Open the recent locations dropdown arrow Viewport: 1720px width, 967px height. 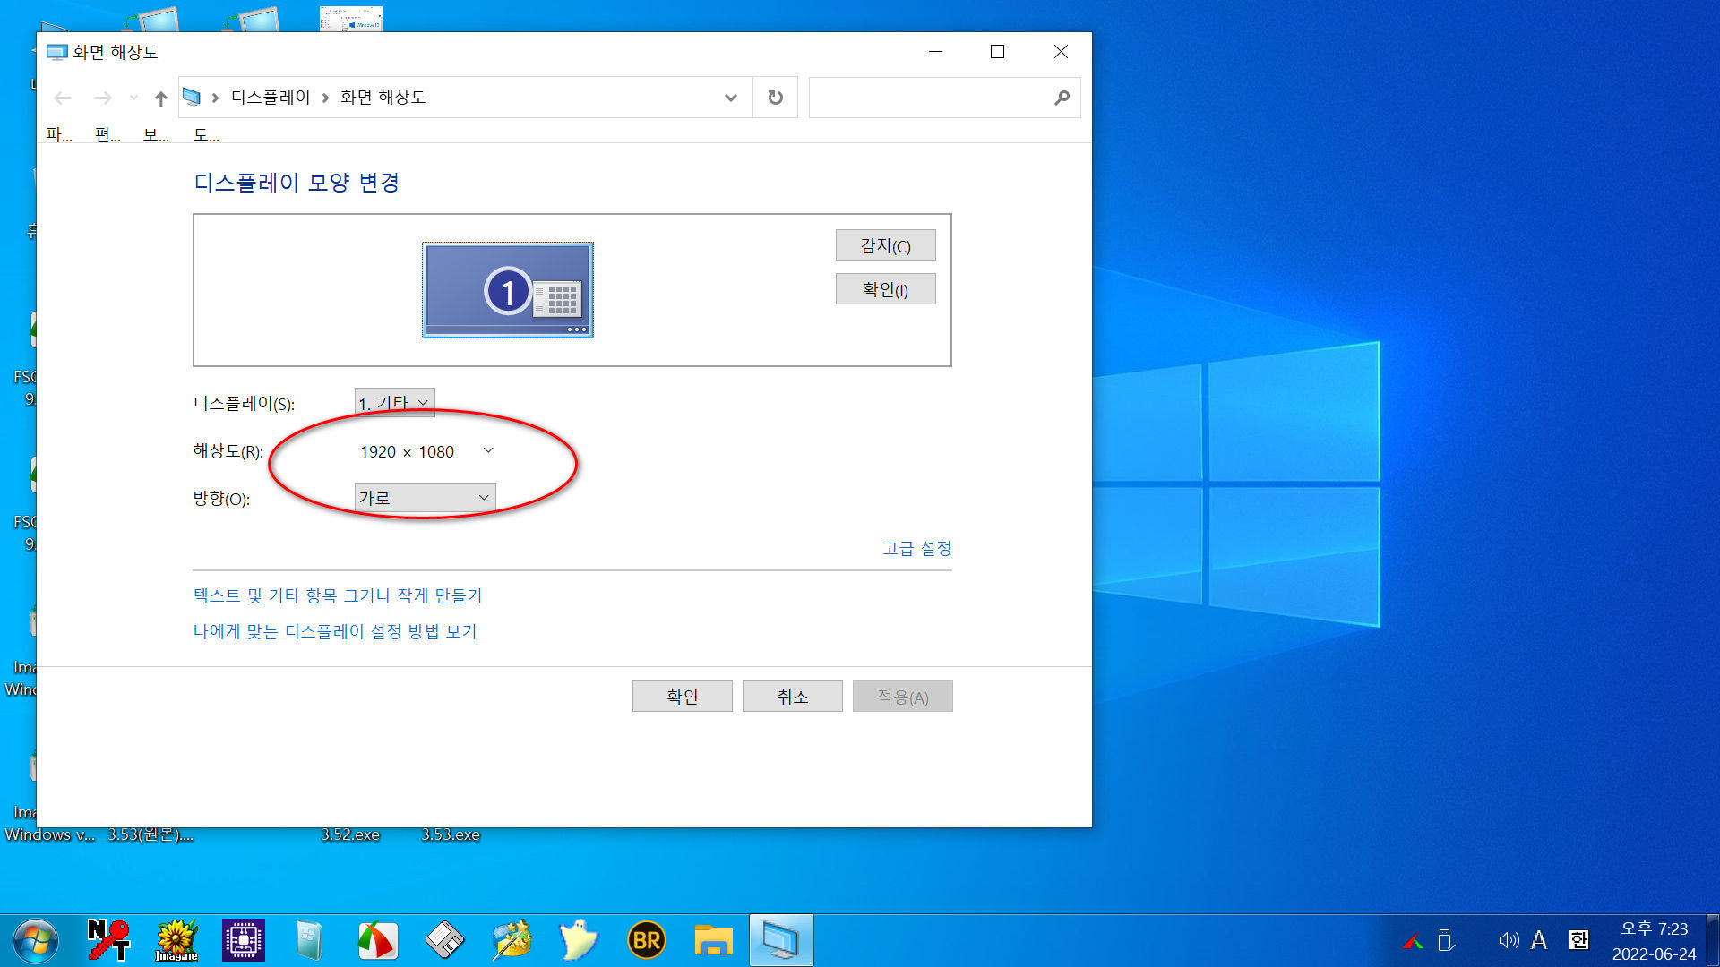tap(133, 98)
